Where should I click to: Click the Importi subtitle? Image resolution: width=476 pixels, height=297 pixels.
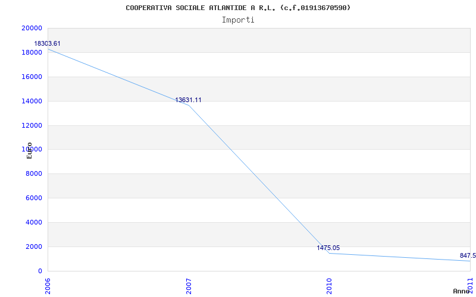tap(238, 20)
